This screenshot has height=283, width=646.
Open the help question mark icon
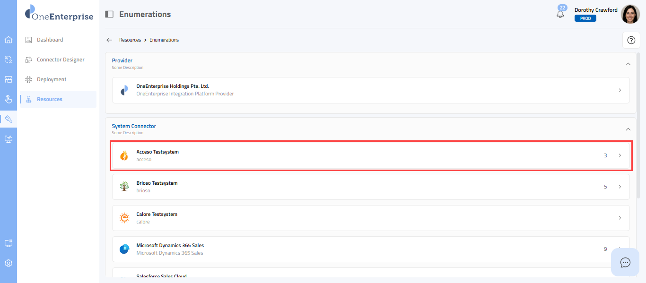tap(631, 40)
